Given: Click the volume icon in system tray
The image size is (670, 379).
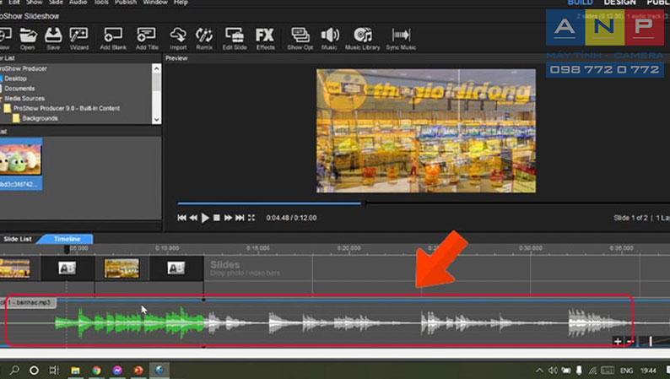Looking at the screenshot, I should click(553, 371).
